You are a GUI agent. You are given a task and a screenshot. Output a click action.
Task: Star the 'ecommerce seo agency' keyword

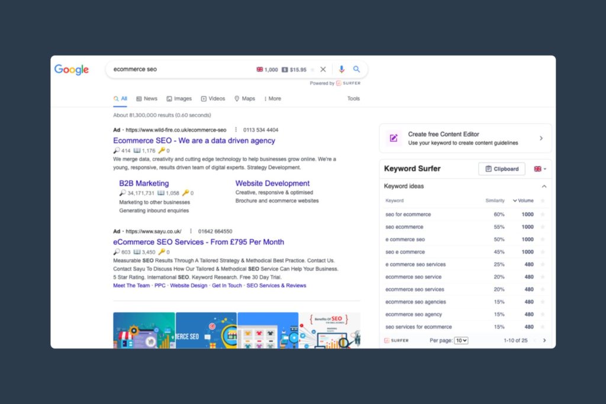click(x=543, y=315)
